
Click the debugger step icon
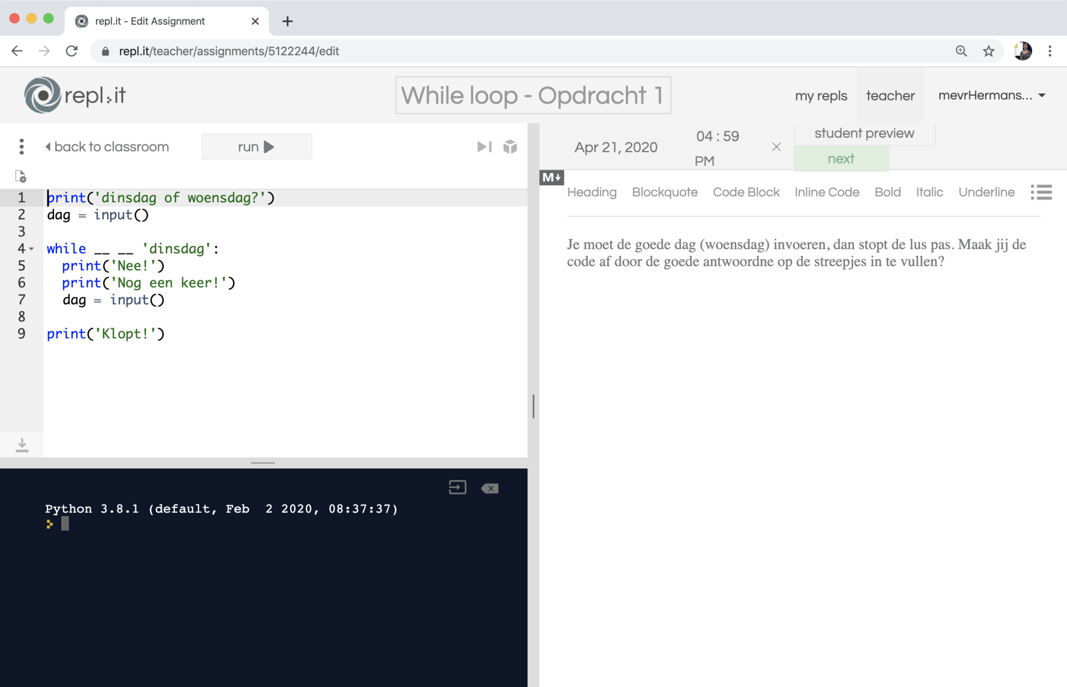pyautogui.click(x=484, y=147)
